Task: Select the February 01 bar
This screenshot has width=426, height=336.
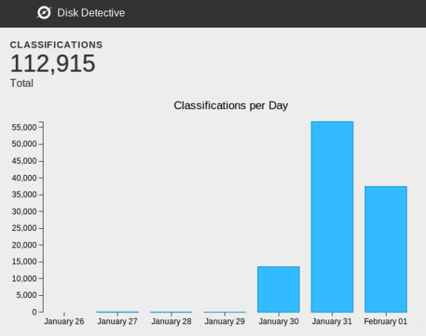Action: coord(385,249)
